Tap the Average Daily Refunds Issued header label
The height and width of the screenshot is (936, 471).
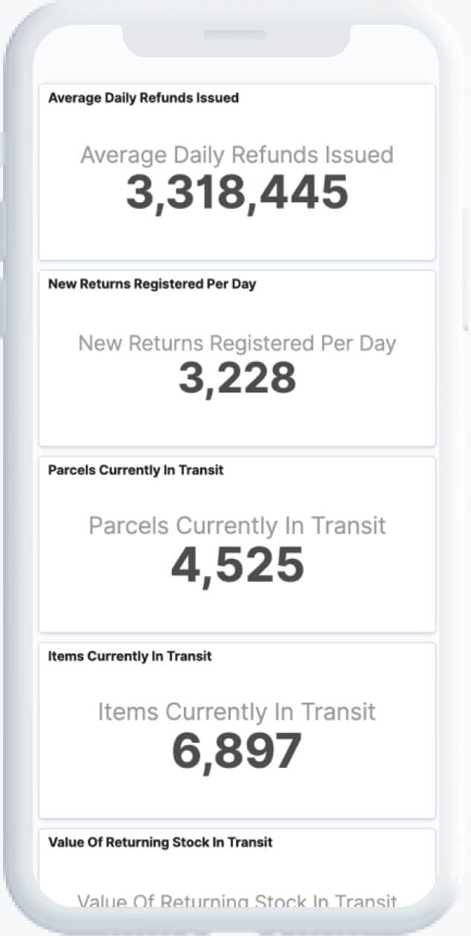click(144, 97)
